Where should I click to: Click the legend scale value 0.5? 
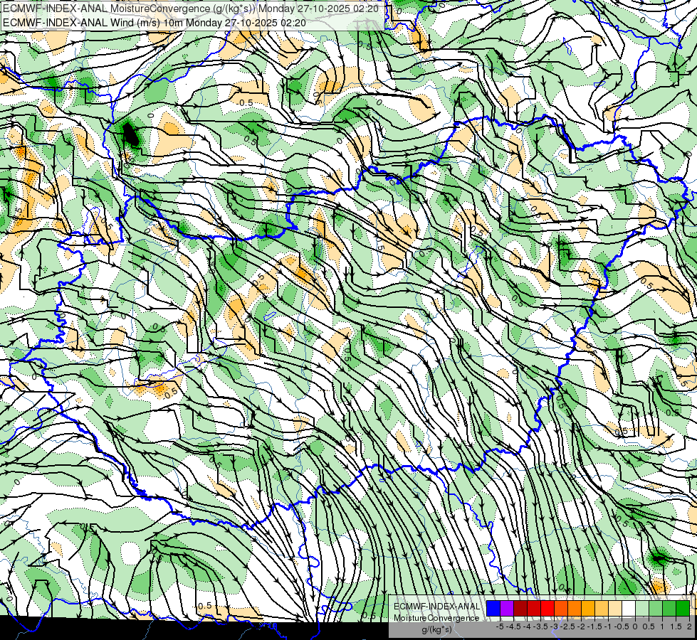pyautogui.click(x=649, y=626)
